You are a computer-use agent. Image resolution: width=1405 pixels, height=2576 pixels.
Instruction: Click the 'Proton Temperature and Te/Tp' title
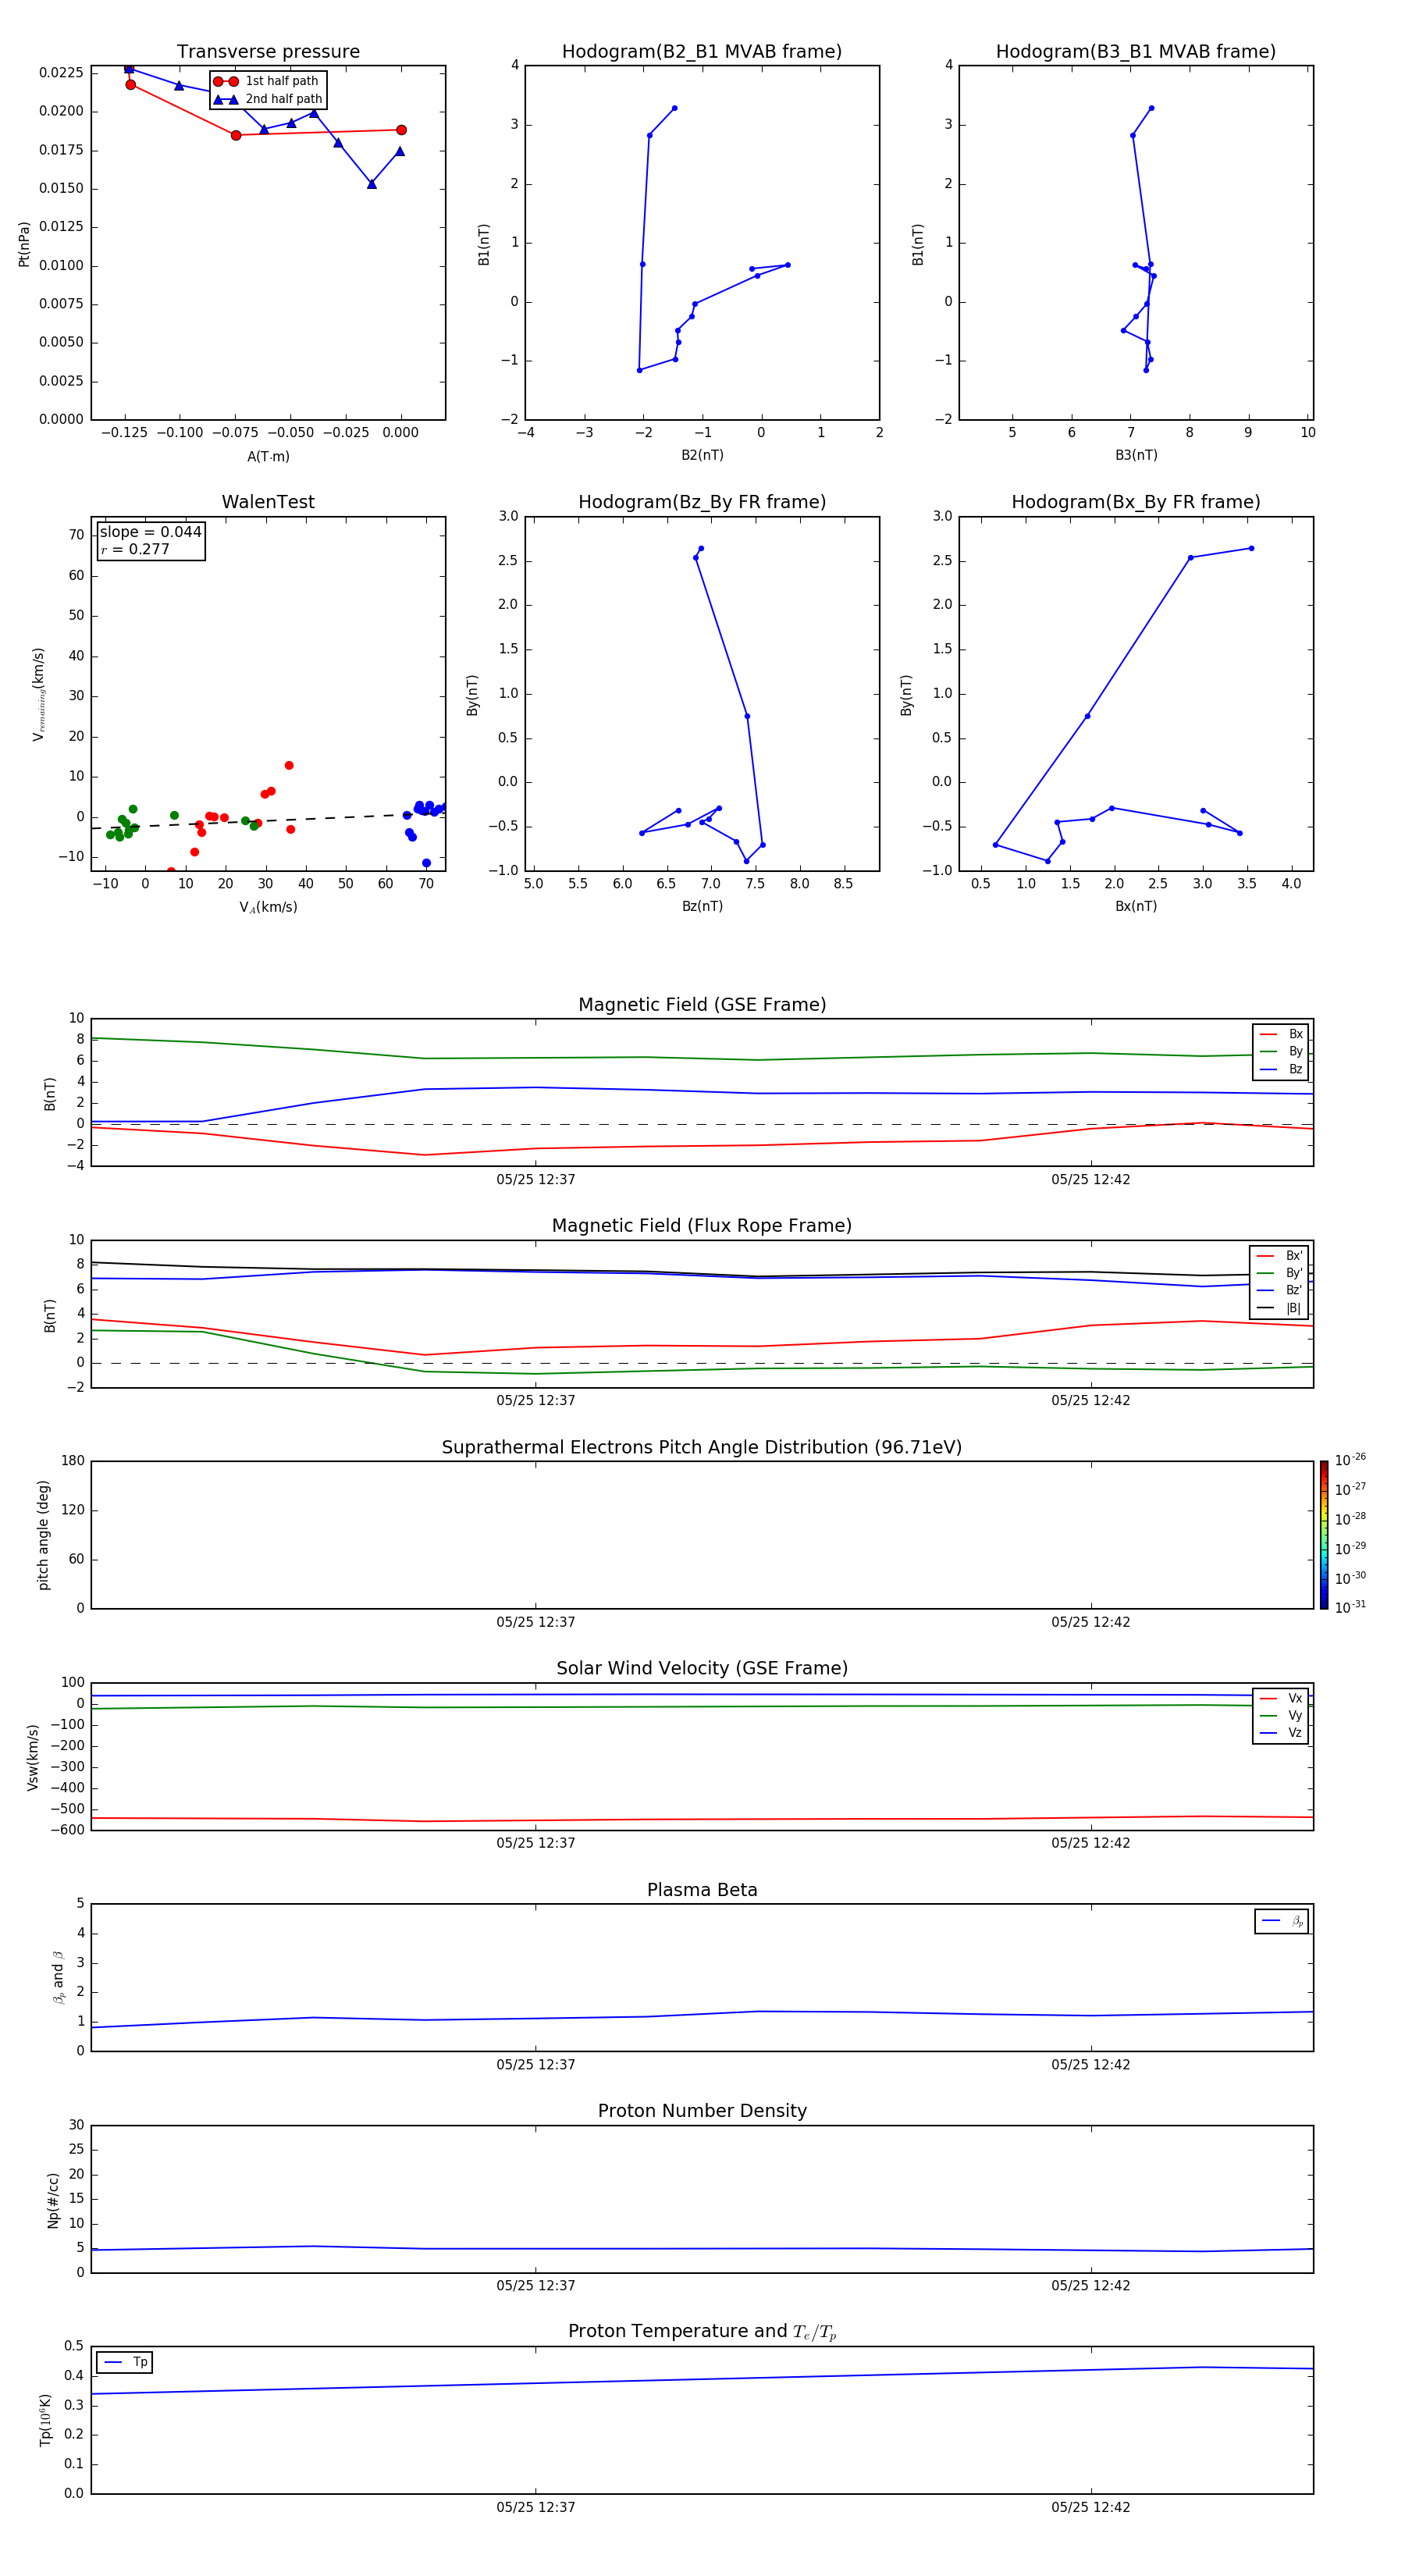pyautogui.click(x=702, y=2332)
